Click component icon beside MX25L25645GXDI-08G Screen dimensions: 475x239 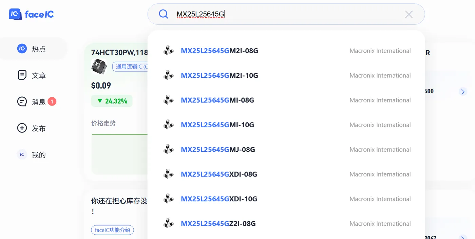coord(168,174)
